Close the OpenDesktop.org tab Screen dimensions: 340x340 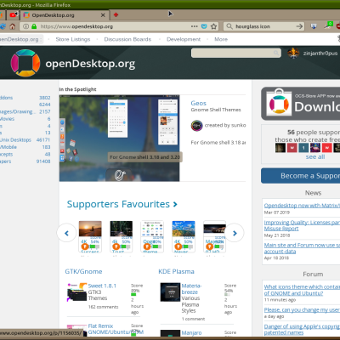(x=103, y=15)
